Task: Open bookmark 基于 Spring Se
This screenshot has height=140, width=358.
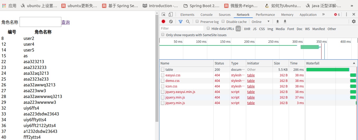Action: click(x=120, y=6)
